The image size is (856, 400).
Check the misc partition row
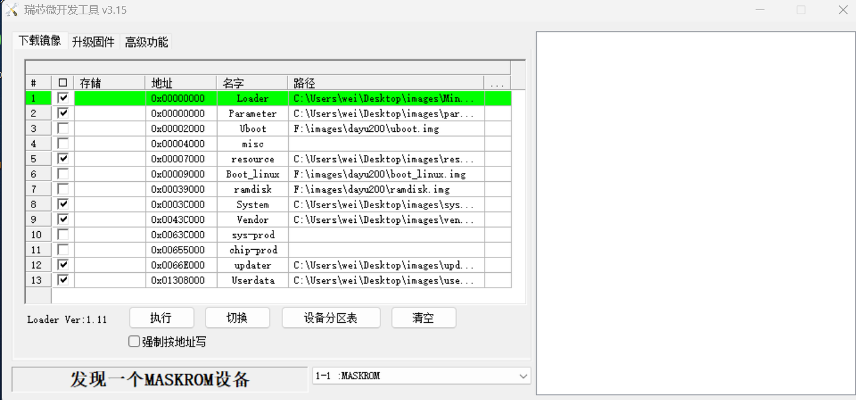[62, 143]
